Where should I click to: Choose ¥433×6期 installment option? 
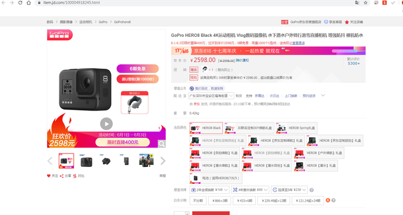pos(244,200)
